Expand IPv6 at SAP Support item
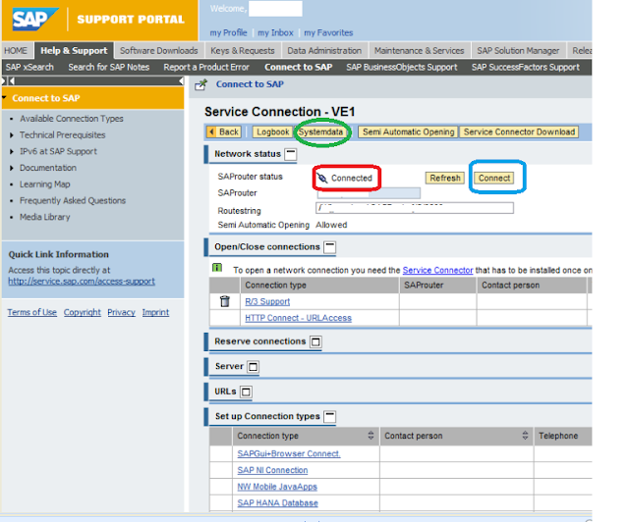Screen dimensions: 629x522 (12, 152)
